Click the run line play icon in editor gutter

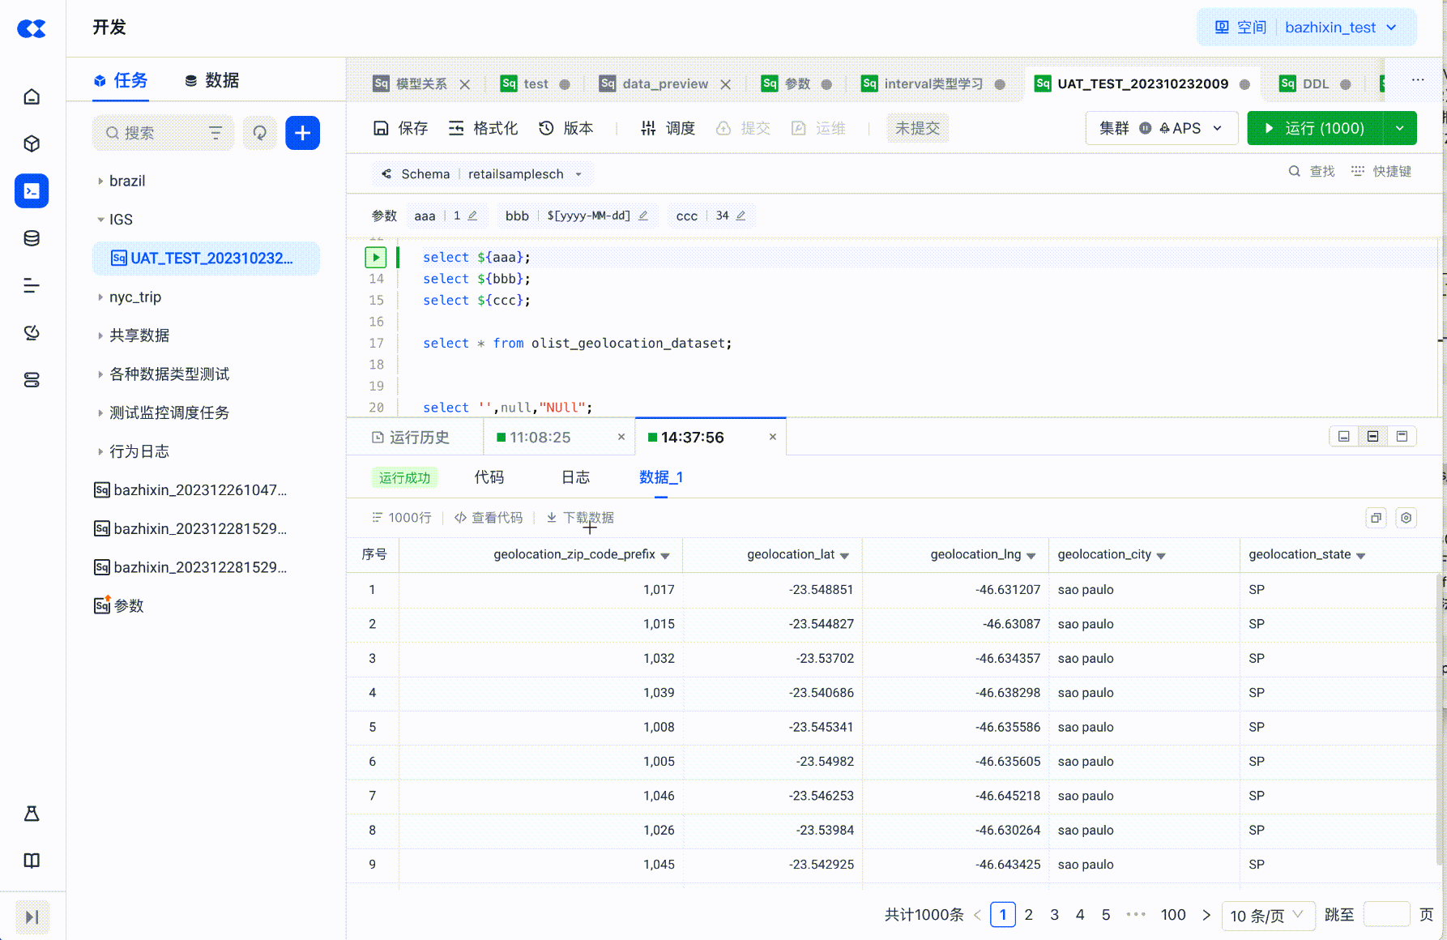(376, 257)
